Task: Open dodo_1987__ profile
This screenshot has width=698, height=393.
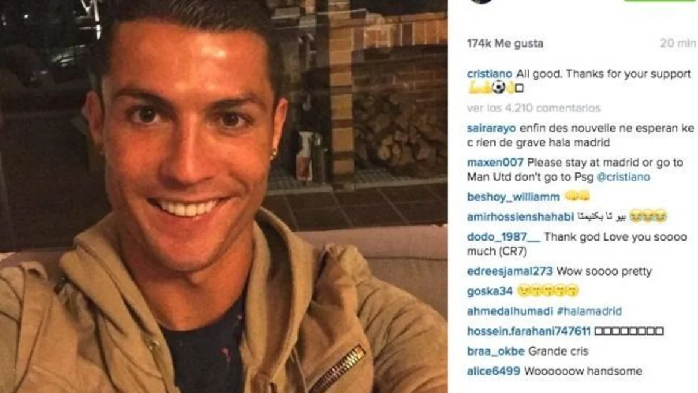Action: pos(503,237)
